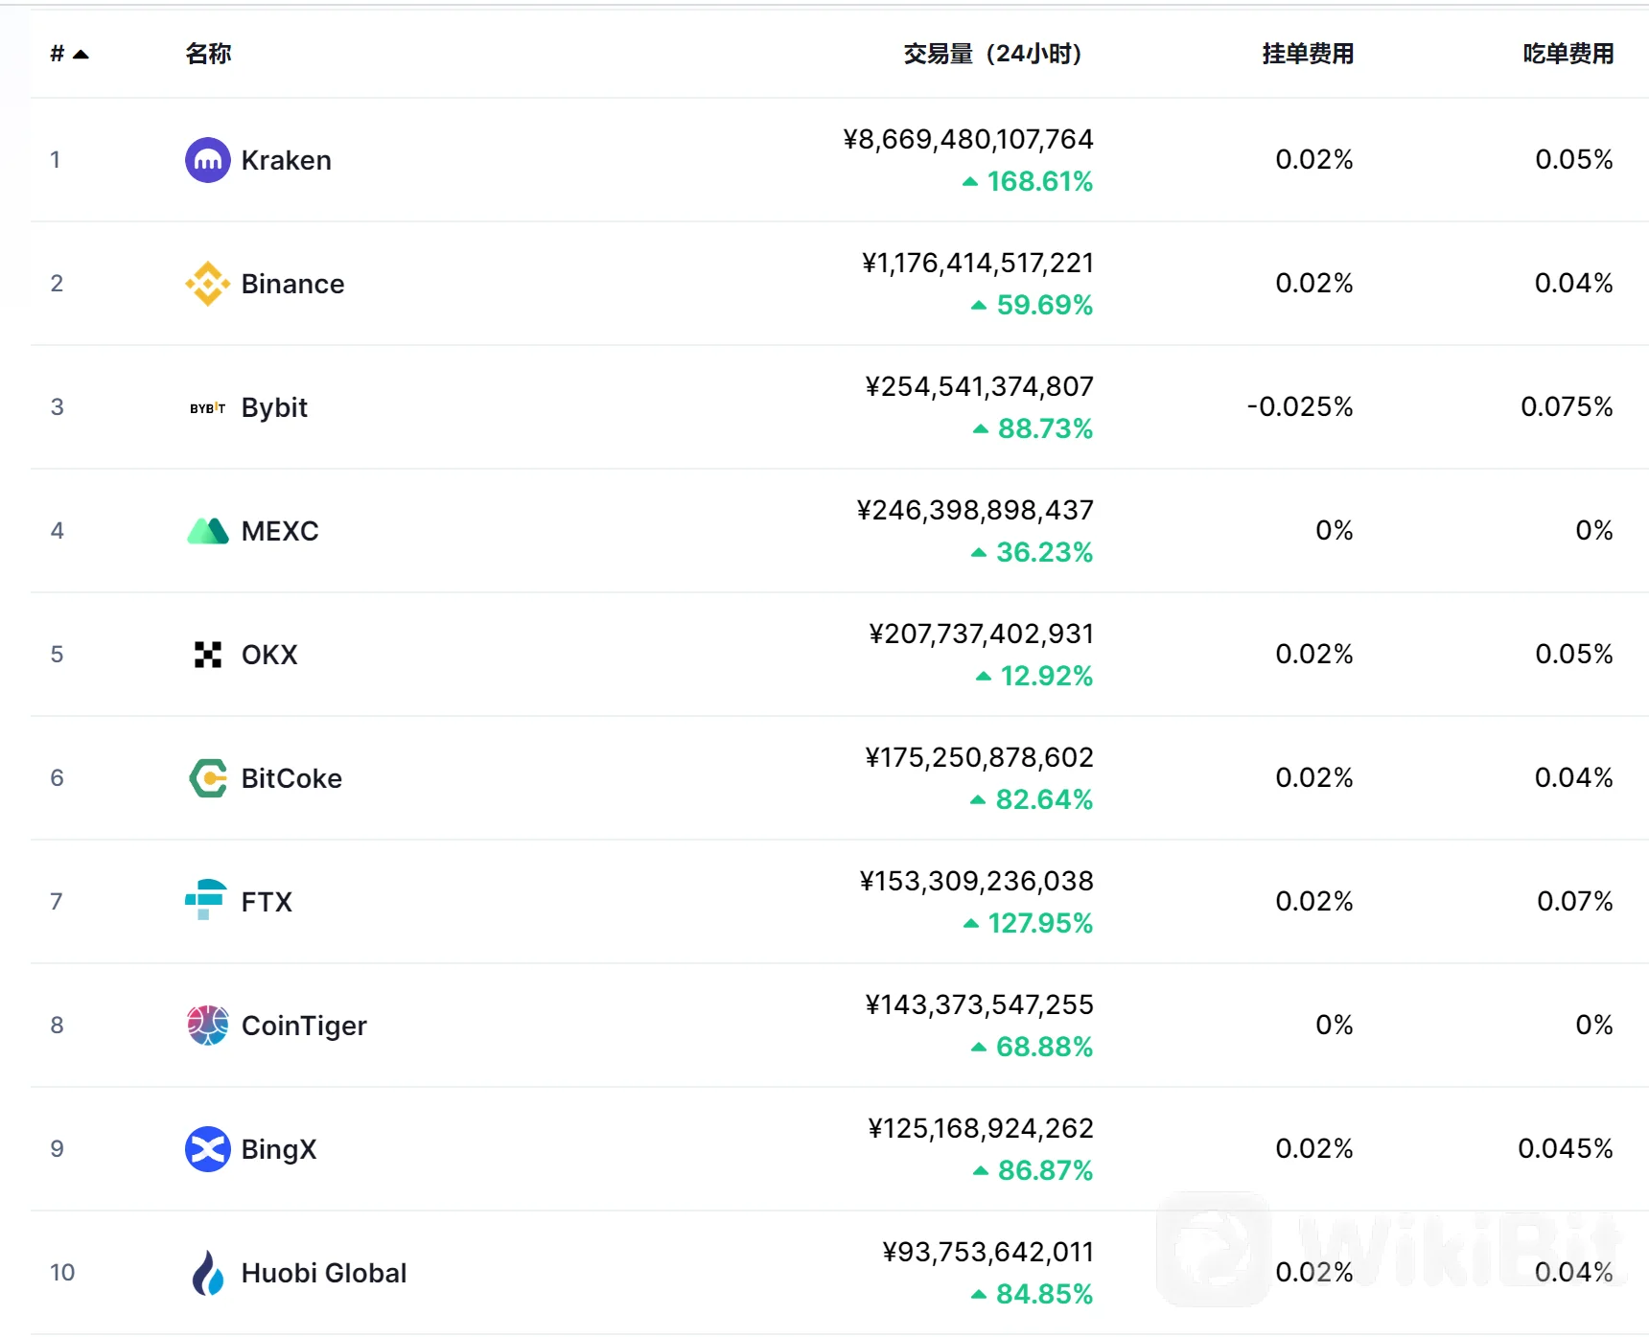Sort table by 名称 column header
1649x1338 pixels.
pyautogui.click(x=208, y=54)
